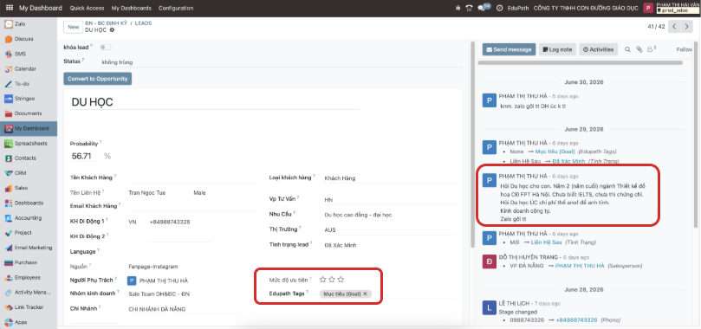Open SMS app in sidebar
This screenshot has height=329, width=701.
coord(29,54)
